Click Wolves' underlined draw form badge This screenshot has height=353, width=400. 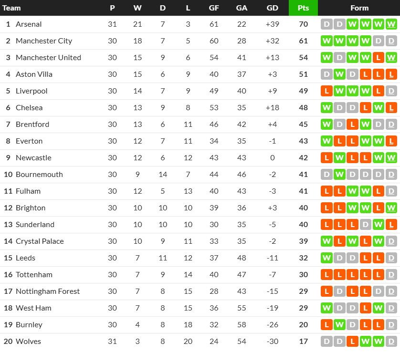click(x=391, y=342)
